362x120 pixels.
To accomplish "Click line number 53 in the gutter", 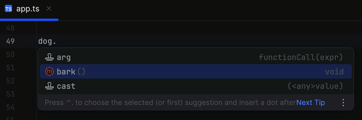I will click(10, 94).
